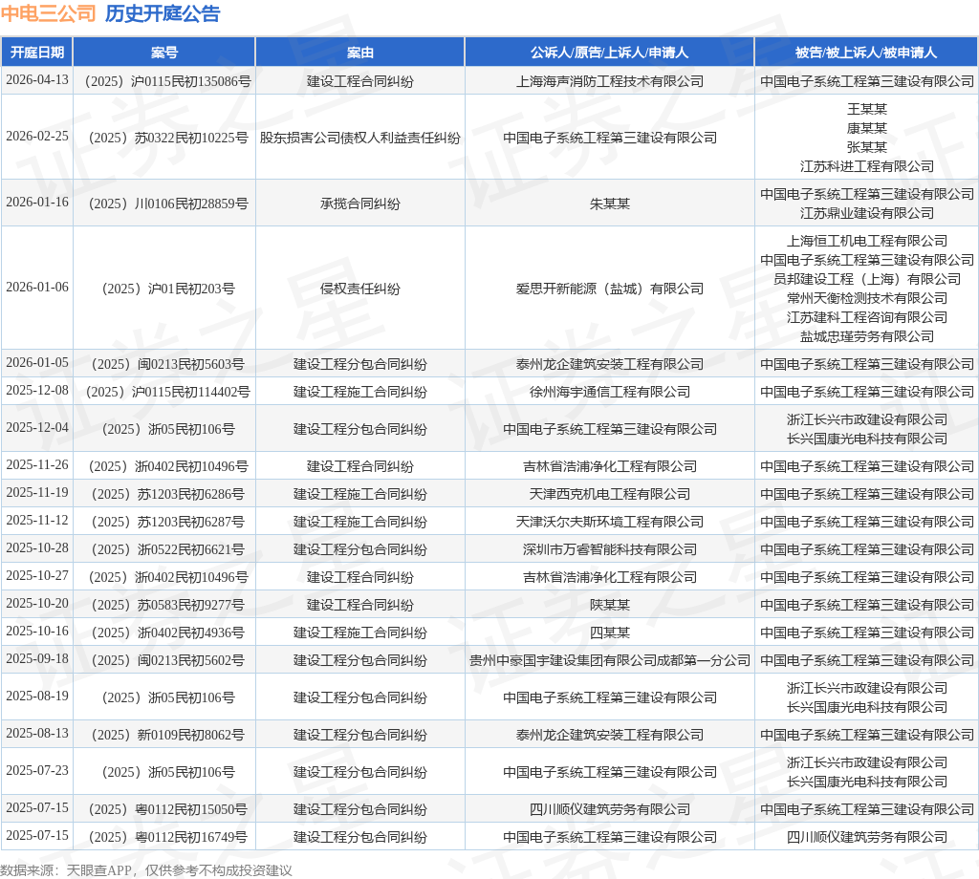Click plaintiff 徐州海宇通信工程有限公司
Image resolution: width=979 pixels, height=879 pixels.
[609, 392]
